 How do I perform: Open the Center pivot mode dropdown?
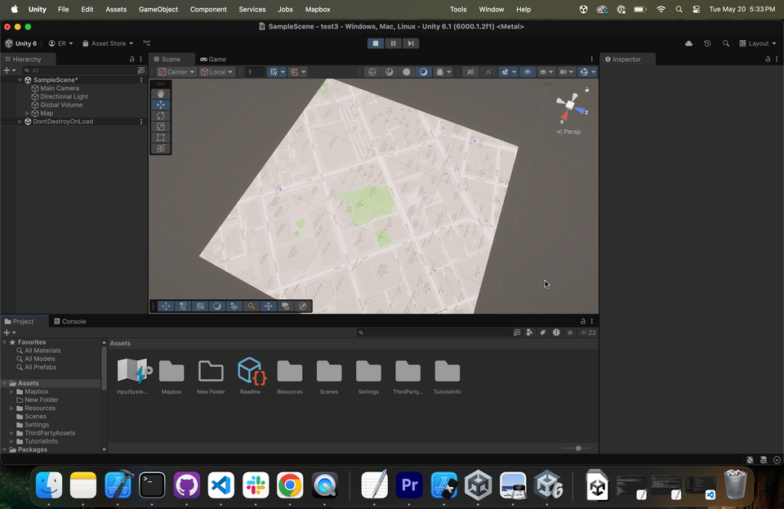[177, 72]
